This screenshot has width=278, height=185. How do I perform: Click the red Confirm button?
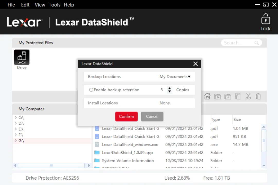click(x=126, y=116)
